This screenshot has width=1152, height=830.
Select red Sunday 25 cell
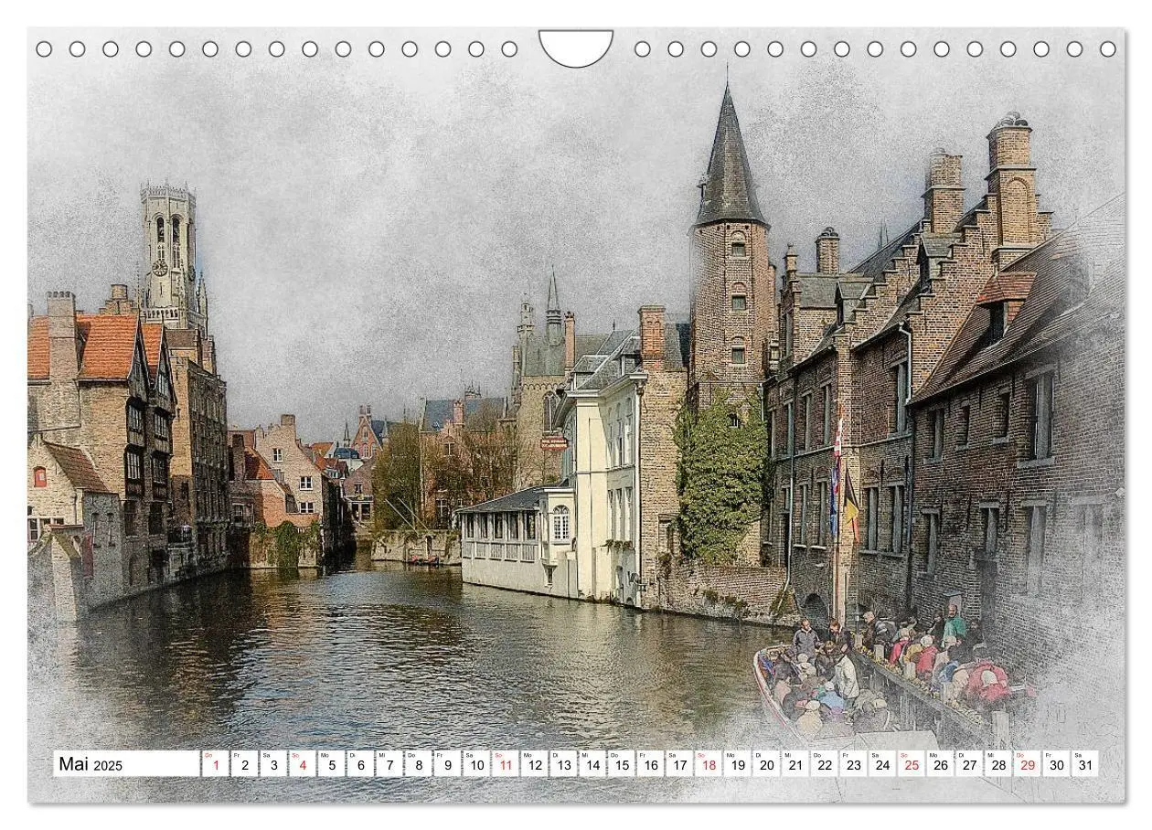point(912,764)
